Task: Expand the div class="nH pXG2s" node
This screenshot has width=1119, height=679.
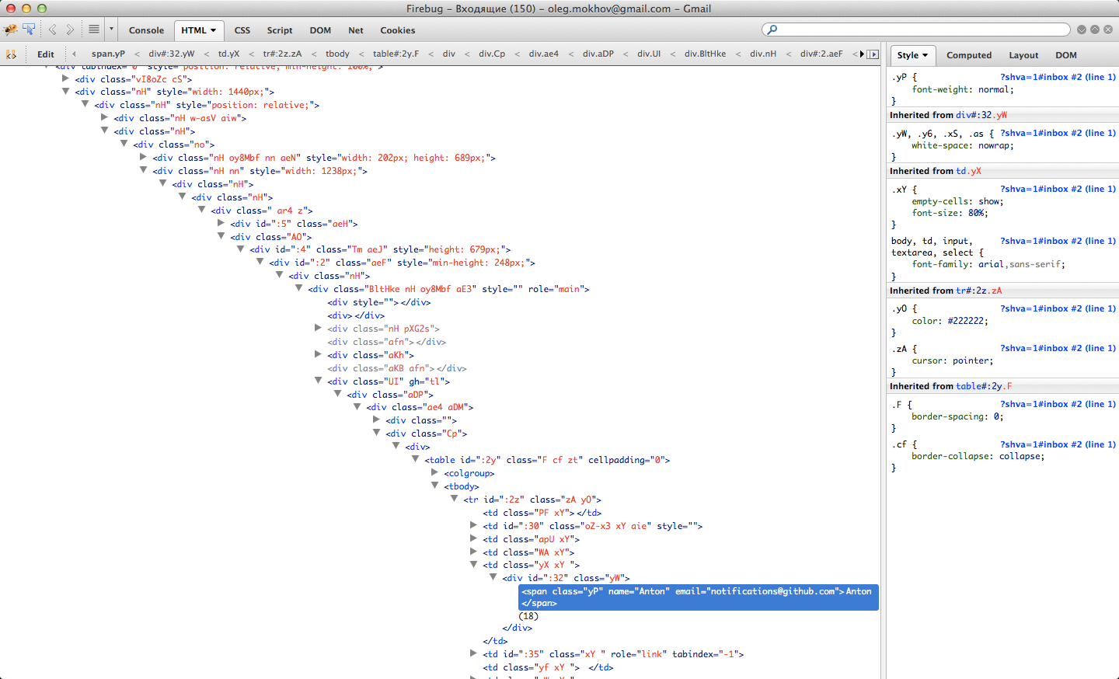Action: (318, 328)
